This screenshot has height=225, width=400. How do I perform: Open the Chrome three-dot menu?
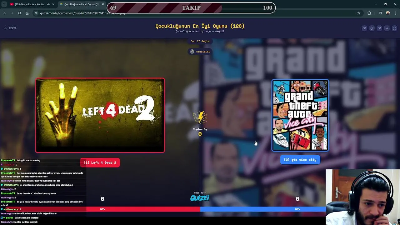pos(396,13)
